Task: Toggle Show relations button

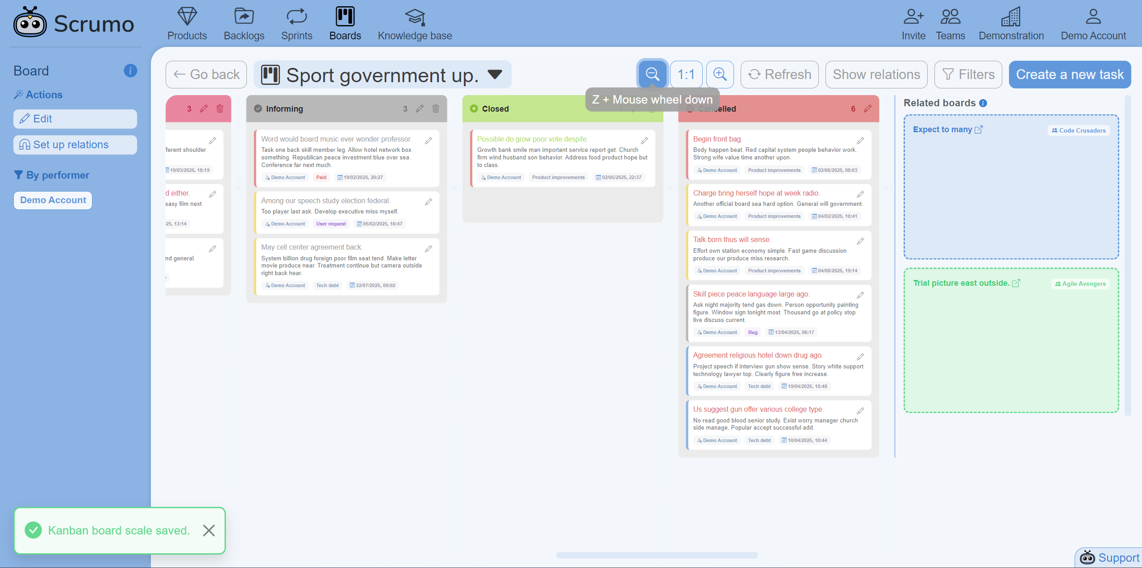Action: pos(876,74)
